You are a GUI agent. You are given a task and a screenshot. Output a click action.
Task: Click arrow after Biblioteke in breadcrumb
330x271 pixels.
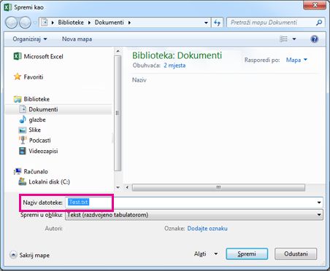point(90,23)
